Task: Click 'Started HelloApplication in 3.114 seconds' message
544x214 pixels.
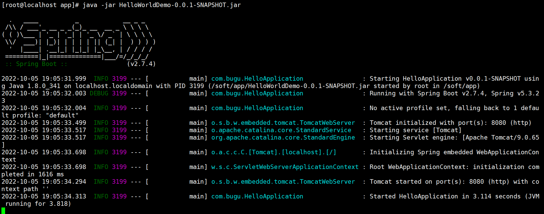Action: click(445, 196)
